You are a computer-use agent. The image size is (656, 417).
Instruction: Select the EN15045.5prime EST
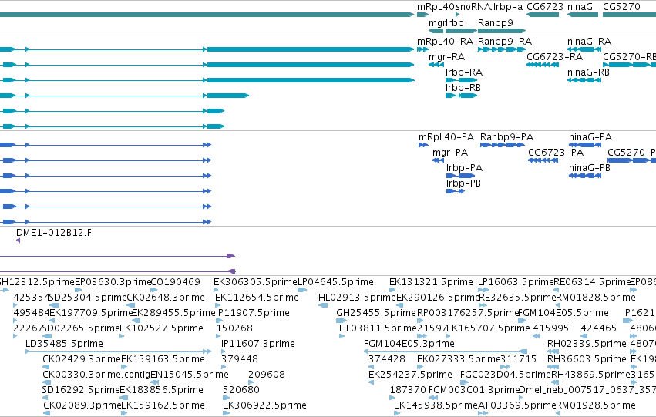pos(154,383)
